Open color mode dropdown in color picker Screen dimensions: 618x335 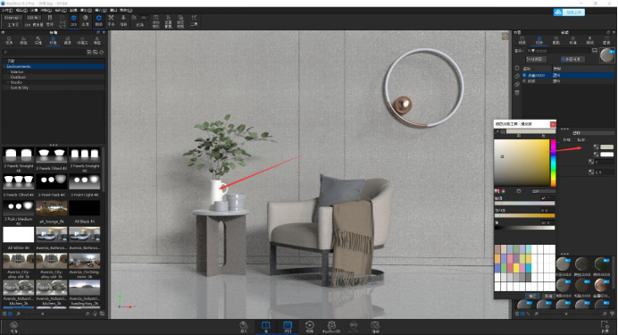(x=544, y=191)
